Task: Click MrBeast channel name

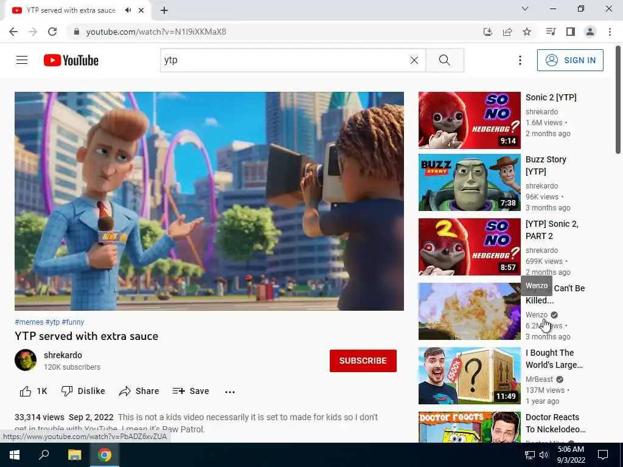Action: (539, 379)
